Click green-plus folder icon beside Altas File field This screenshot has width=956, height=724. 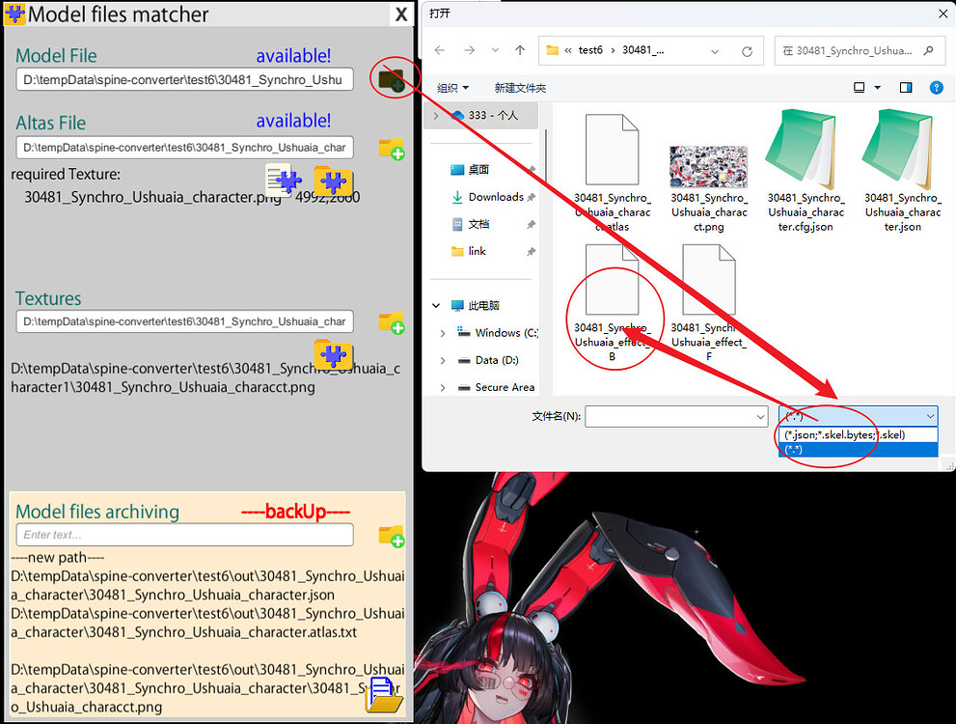(391, 150)
